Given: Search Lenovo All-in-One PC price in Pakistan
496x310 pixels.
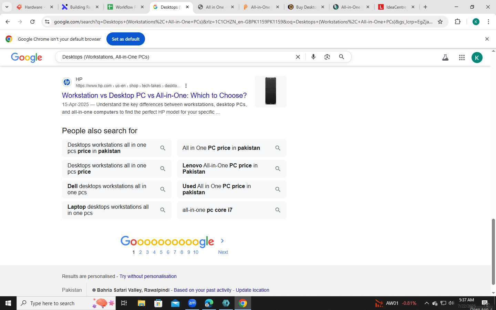Looking at the screenshot, I should [x=232, y=169].
